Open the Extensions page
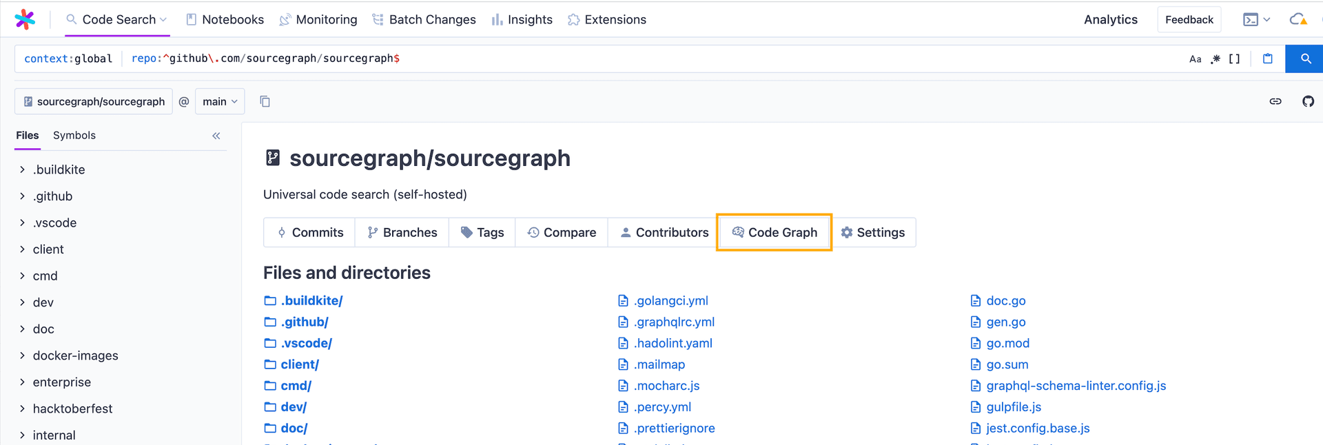The height and width of the screenshot is (445, 1323). coord(607,19)
